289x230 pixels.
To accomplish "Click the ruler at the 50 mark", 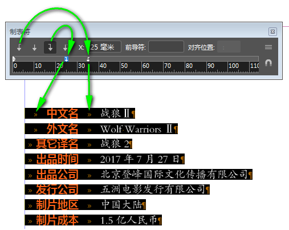I will [124, 66].
